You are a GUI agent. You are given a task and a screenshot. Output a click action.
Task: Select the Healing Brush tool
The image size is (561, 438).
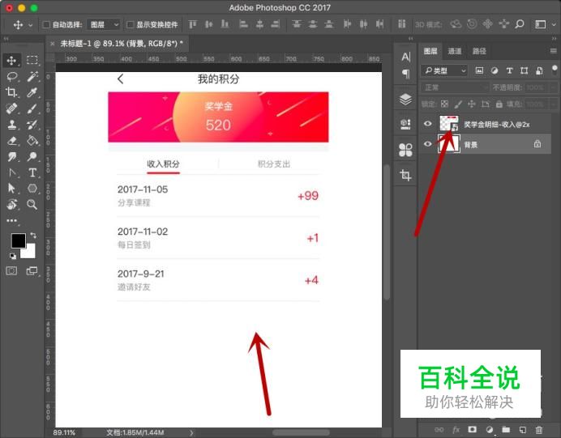11,108
